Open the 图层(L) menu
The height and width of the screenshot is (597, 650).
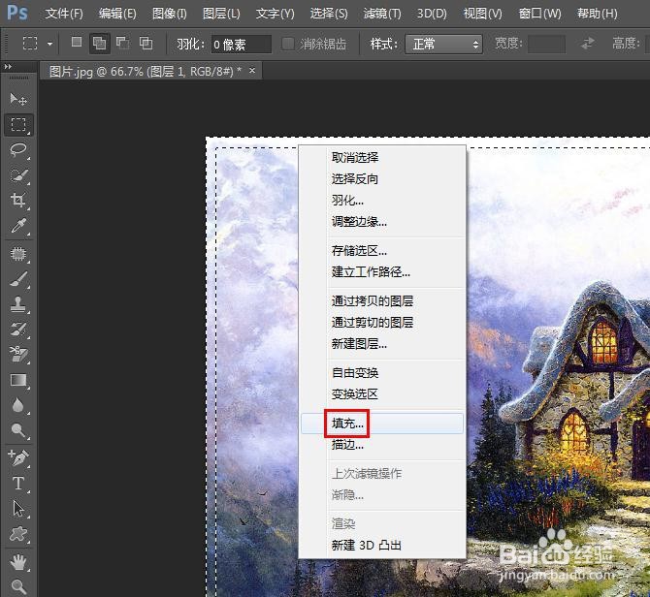pyautogui.click(x=221, y=14)
